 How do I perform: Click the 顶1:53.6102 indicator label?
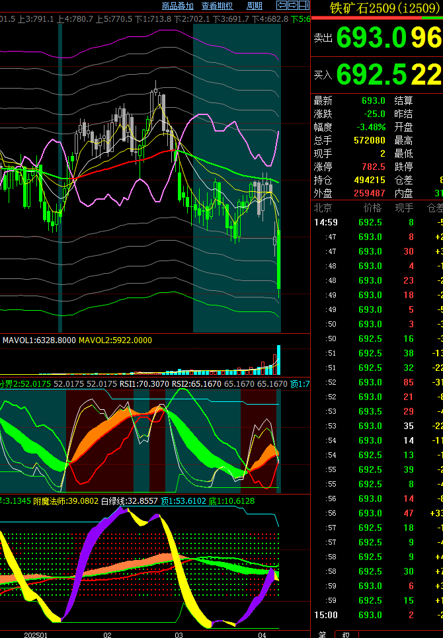[x=183, y=501]
